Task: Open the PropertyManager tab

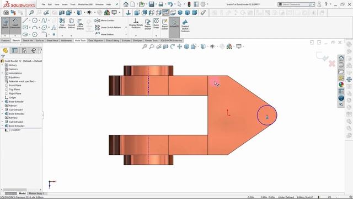Action: tap(15, 50)
